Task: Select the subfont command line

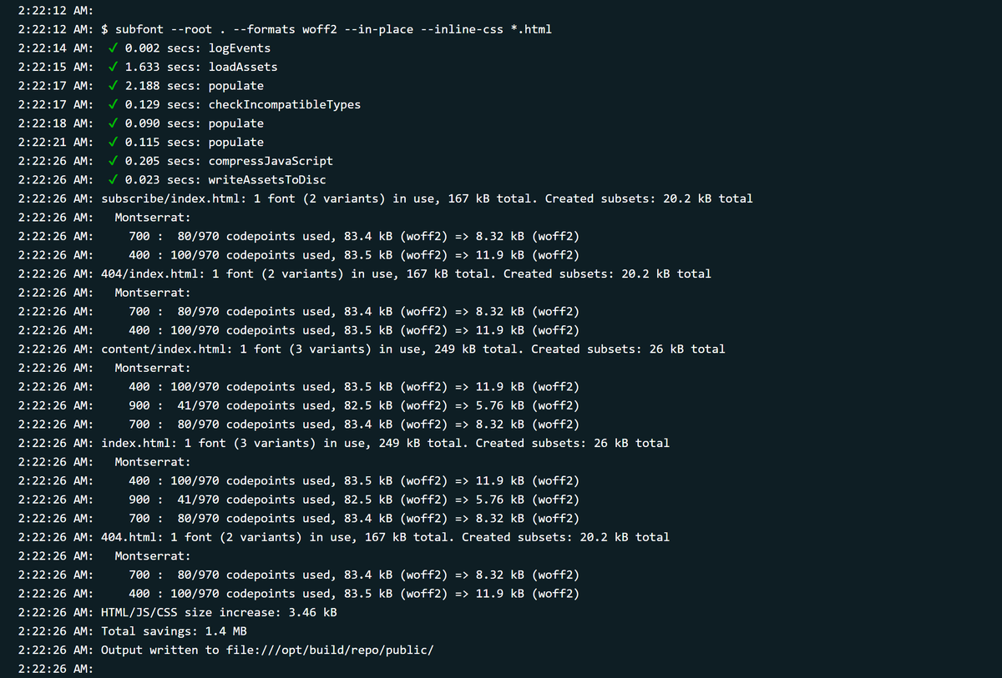Action: 334,28
